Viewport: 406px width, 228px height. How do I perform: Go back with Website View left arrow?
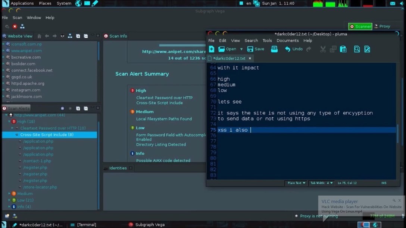coord(47,36)
